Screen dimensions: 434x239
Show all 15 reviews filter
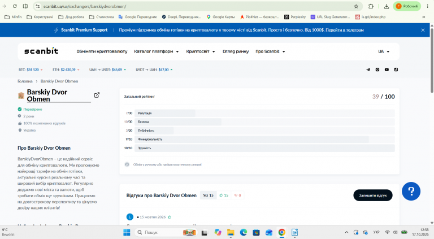pyautogui.click(x=208, y=195)
